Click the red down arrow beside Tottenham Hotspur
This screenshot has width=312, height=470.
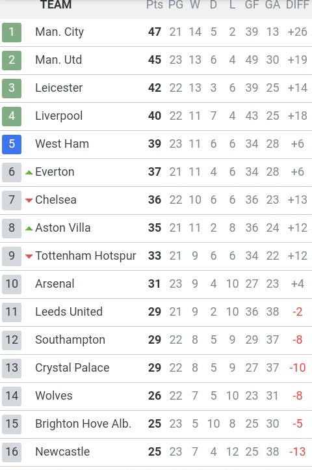(x=29, y=256)
